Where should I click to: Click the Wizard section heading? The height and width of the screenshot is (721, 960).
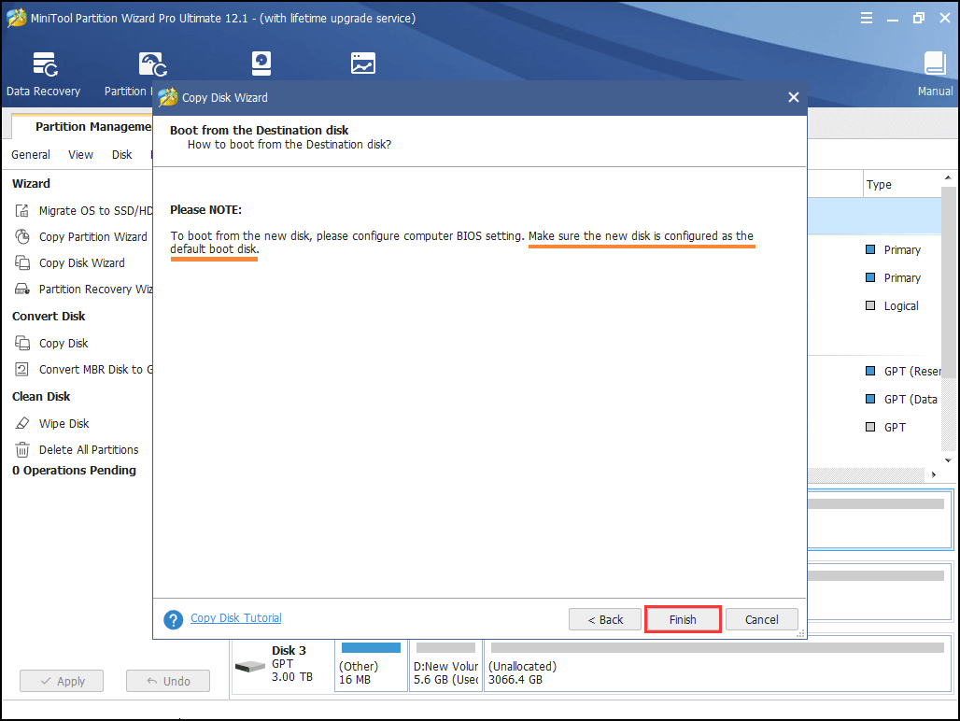(31, 184)
